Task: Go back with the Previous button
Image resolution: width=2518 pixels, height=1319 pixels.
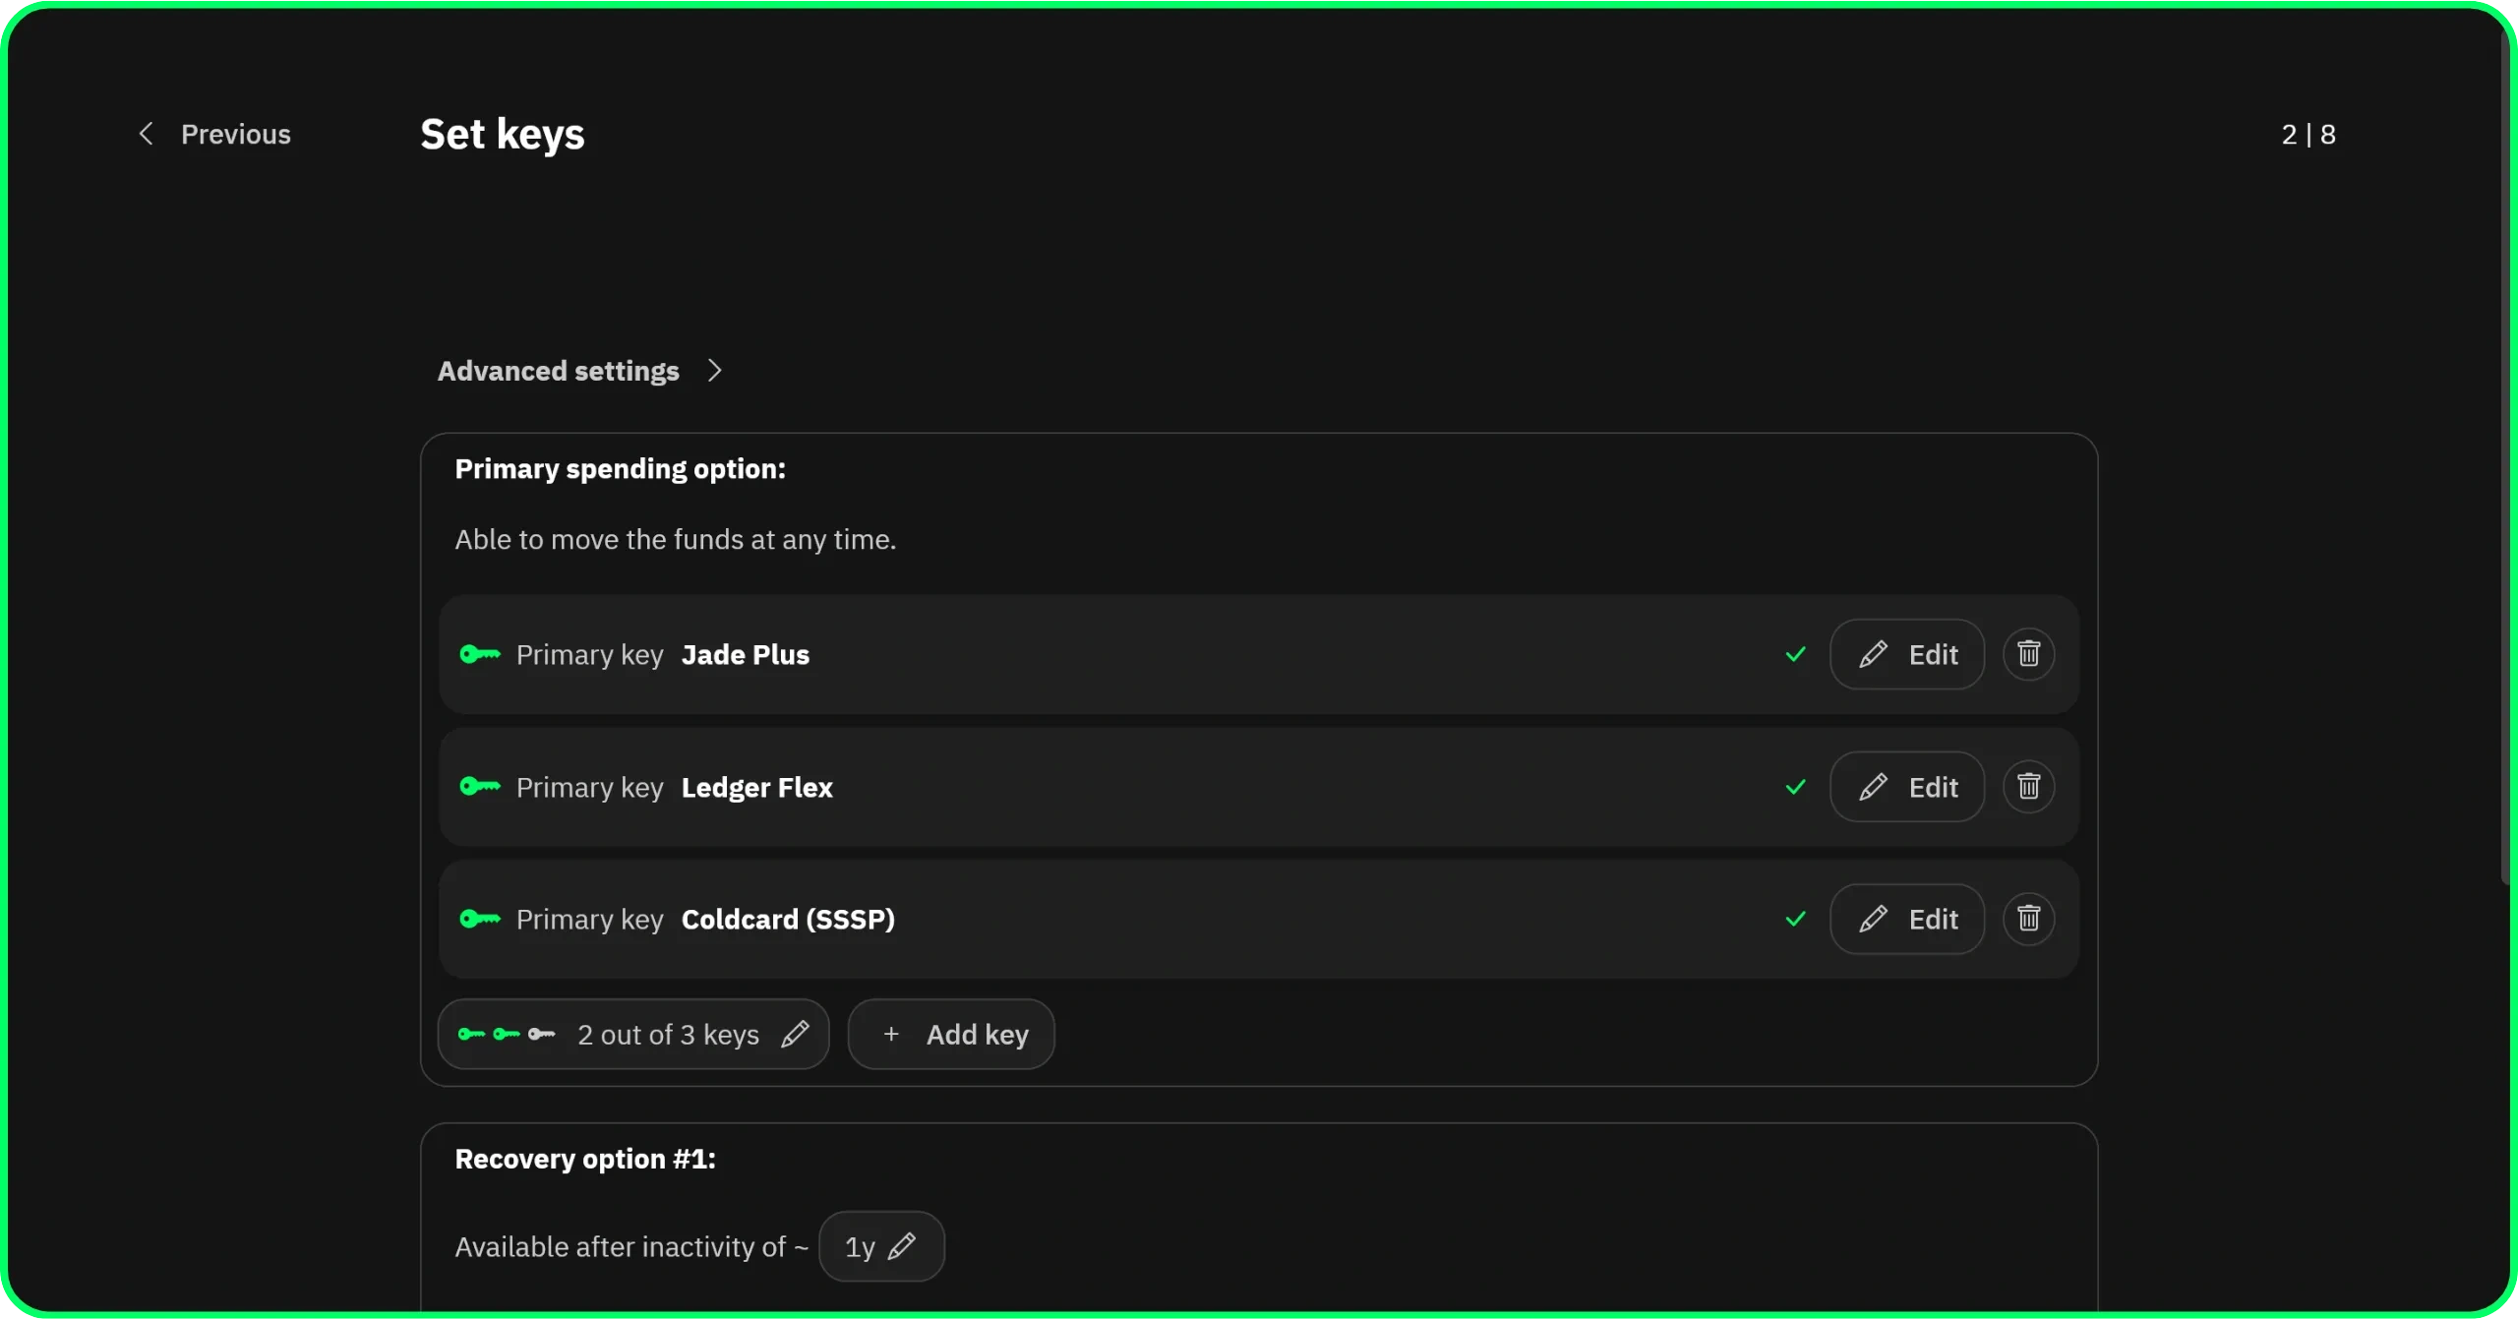Action: 213,134
